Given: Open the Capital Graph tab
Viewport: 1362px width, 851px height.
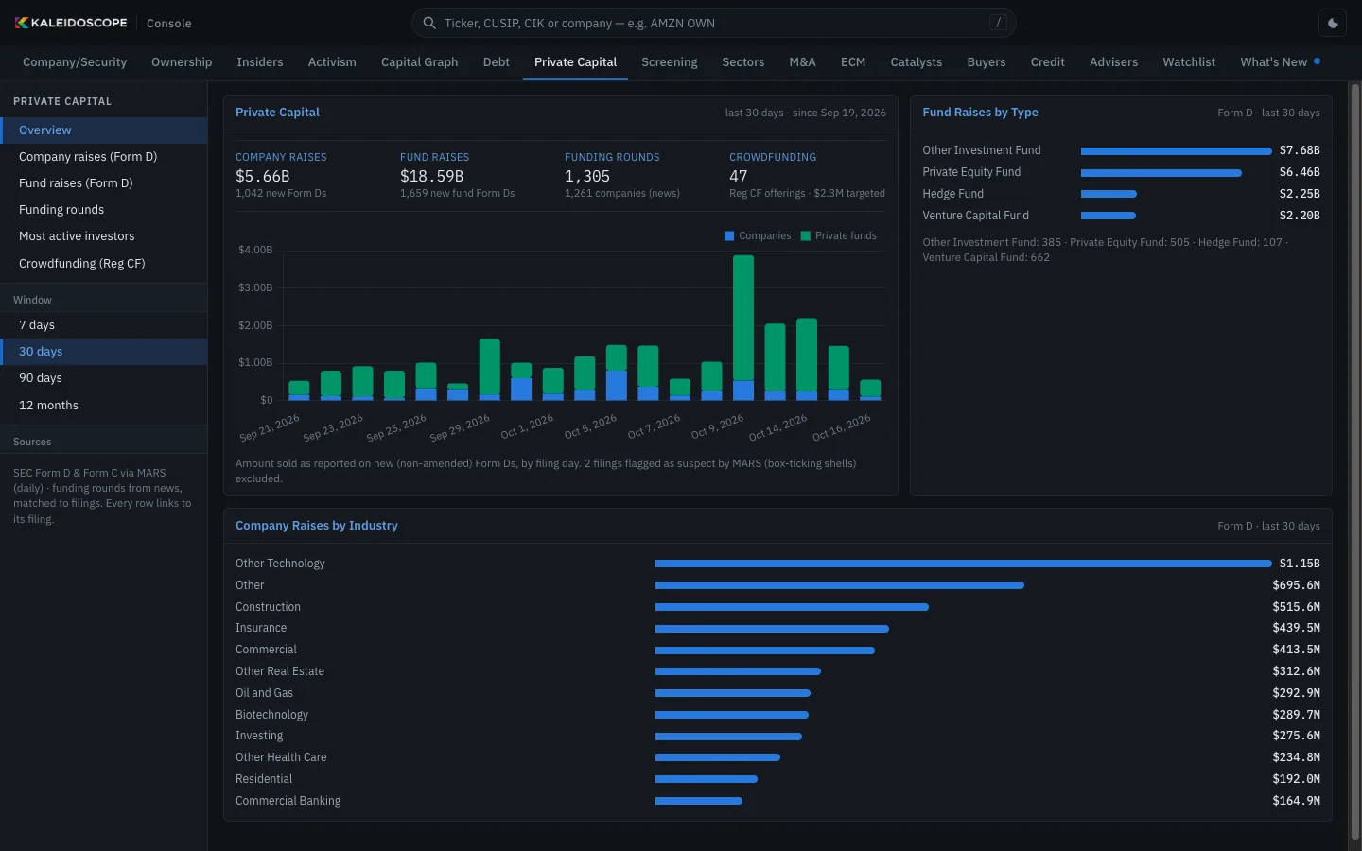Looking at the screenshot, I should point(420,62).
